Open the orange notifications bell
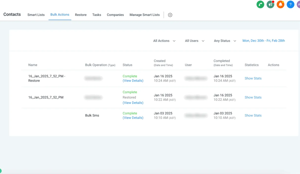The image size is (300, 174). coord(280,4)
